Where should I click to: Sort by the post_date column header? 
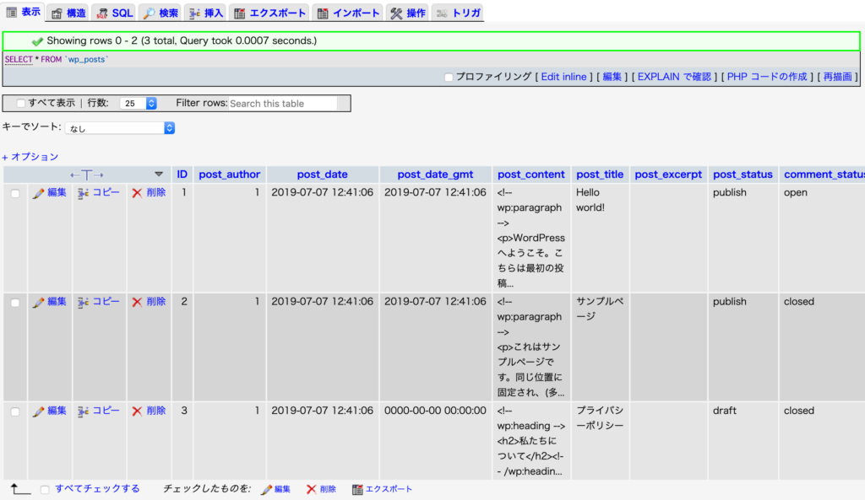[x=322, y=175]
